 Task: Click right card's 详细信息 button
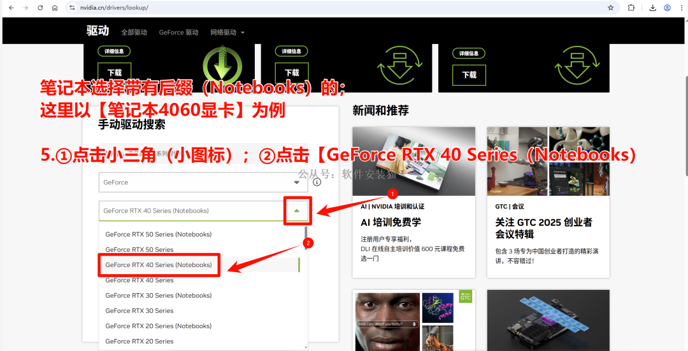[469, 53]
